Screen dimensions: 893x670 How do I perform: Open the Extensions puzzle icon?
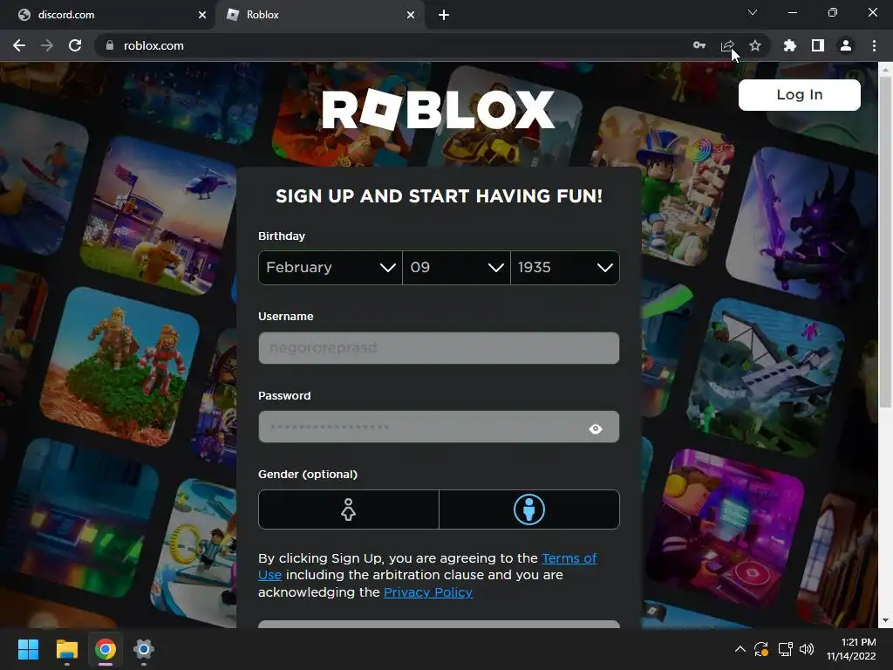789,45
